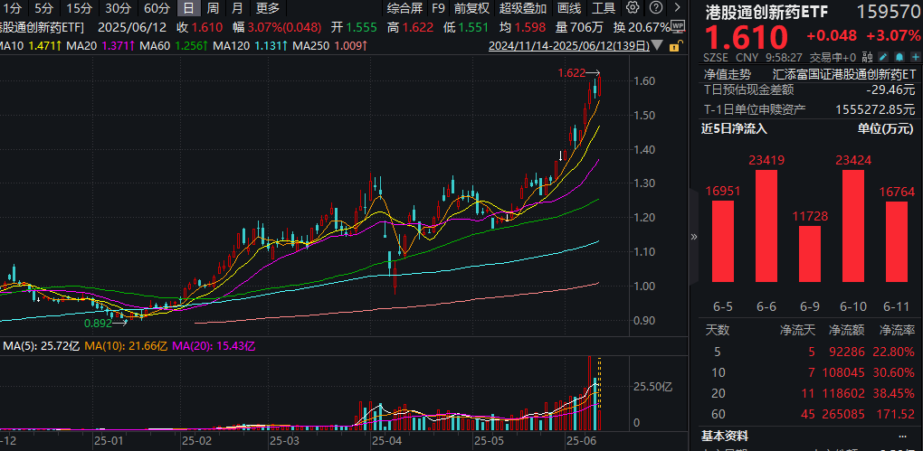This screenshot has width=923, height=451.
Task: Select the 60分 timeframe tab
Action: (157, 8)
